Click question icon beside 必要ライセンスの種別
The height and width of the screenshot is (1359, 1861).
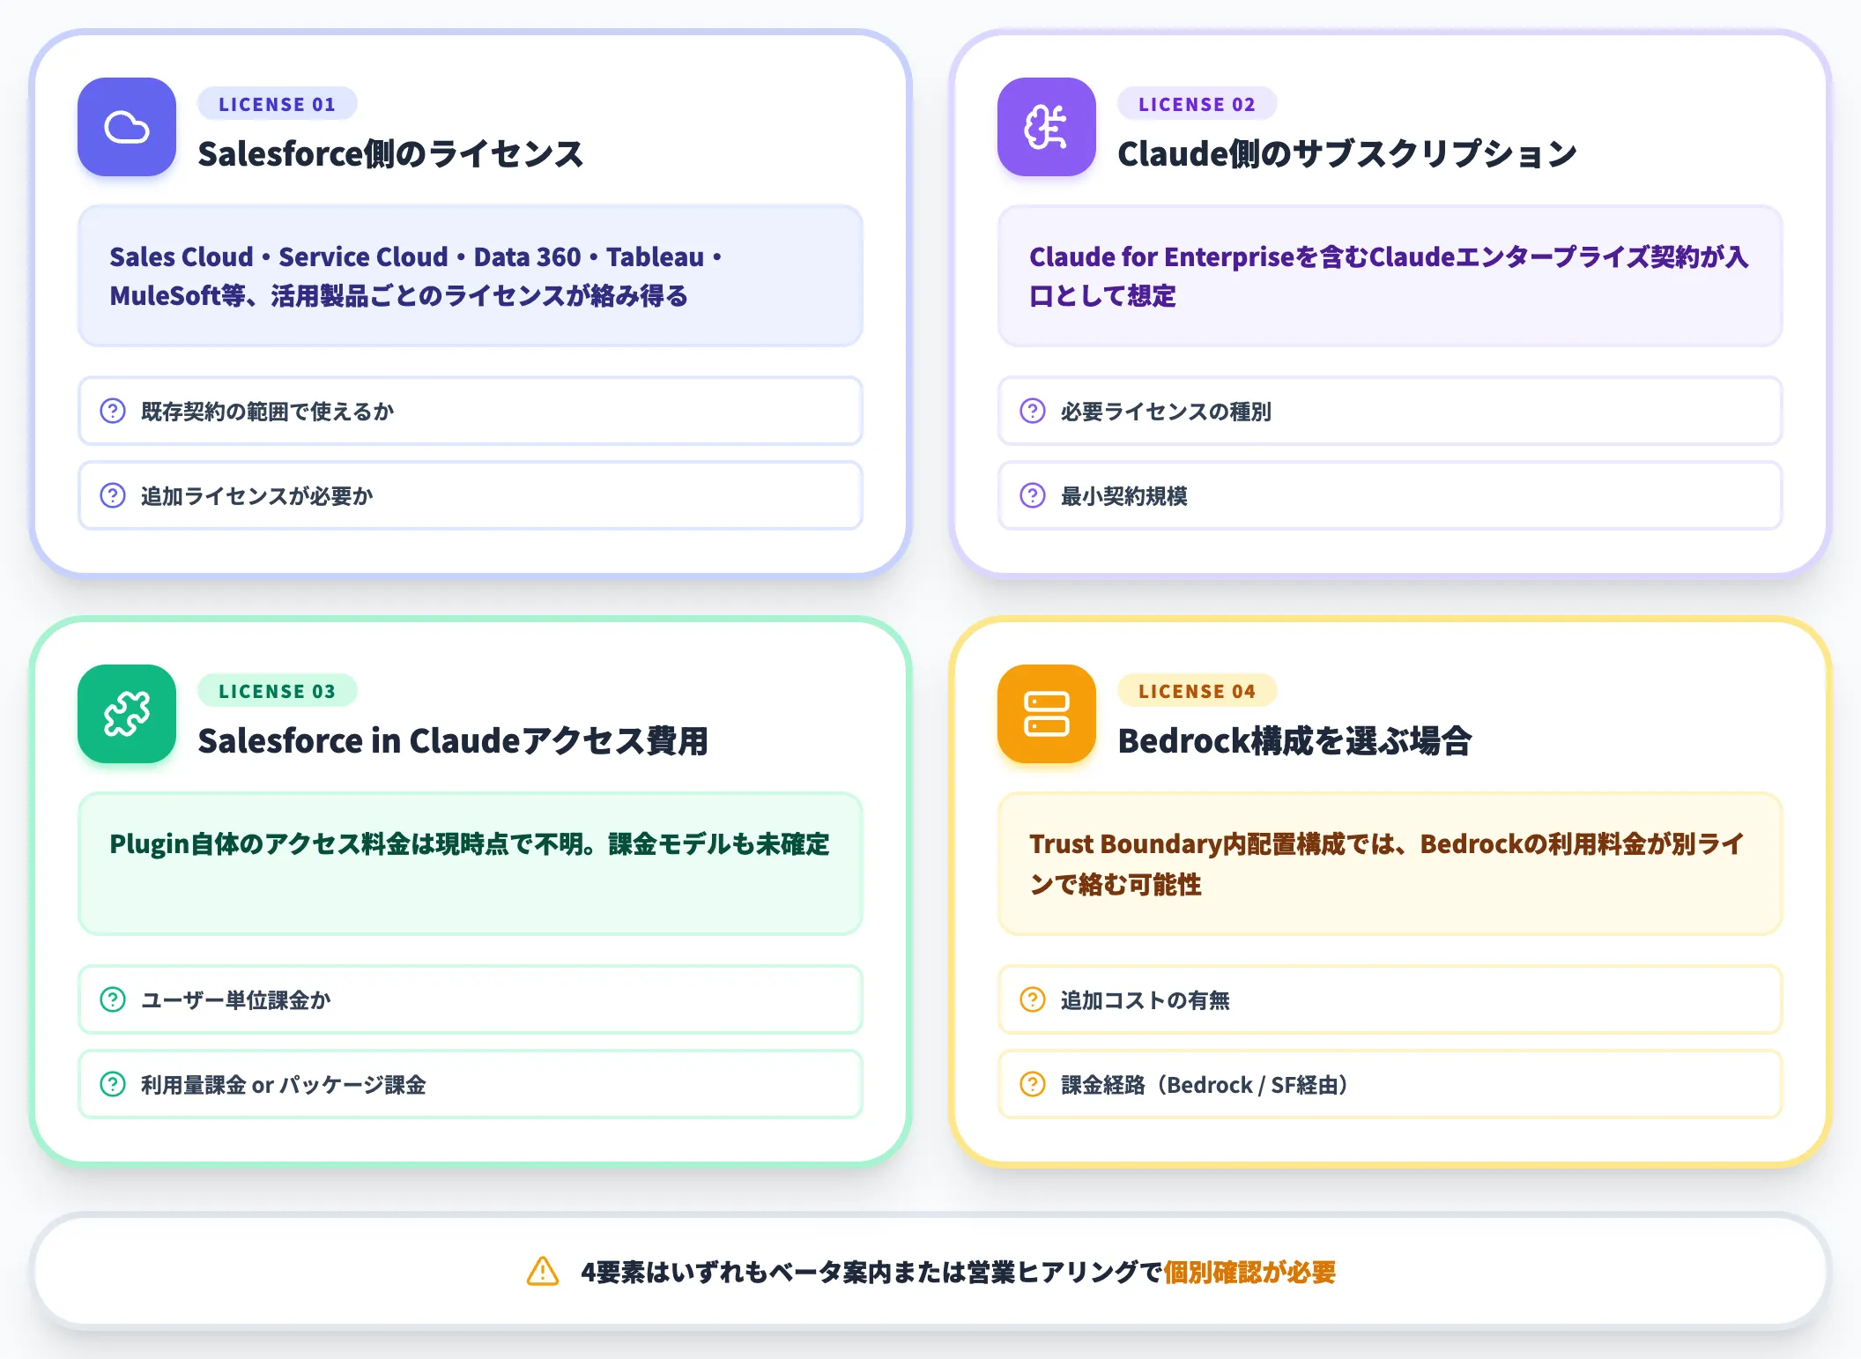coord(1033,411)
